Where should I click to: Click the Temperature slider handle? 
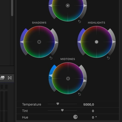(58, 104)
